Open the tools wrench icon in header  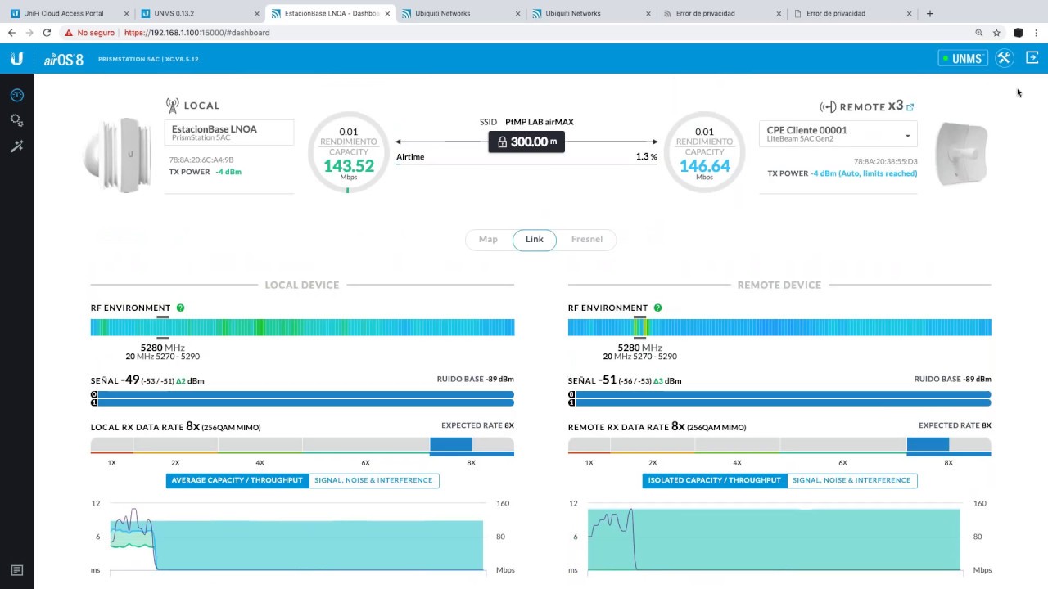tap(1004, 58)
